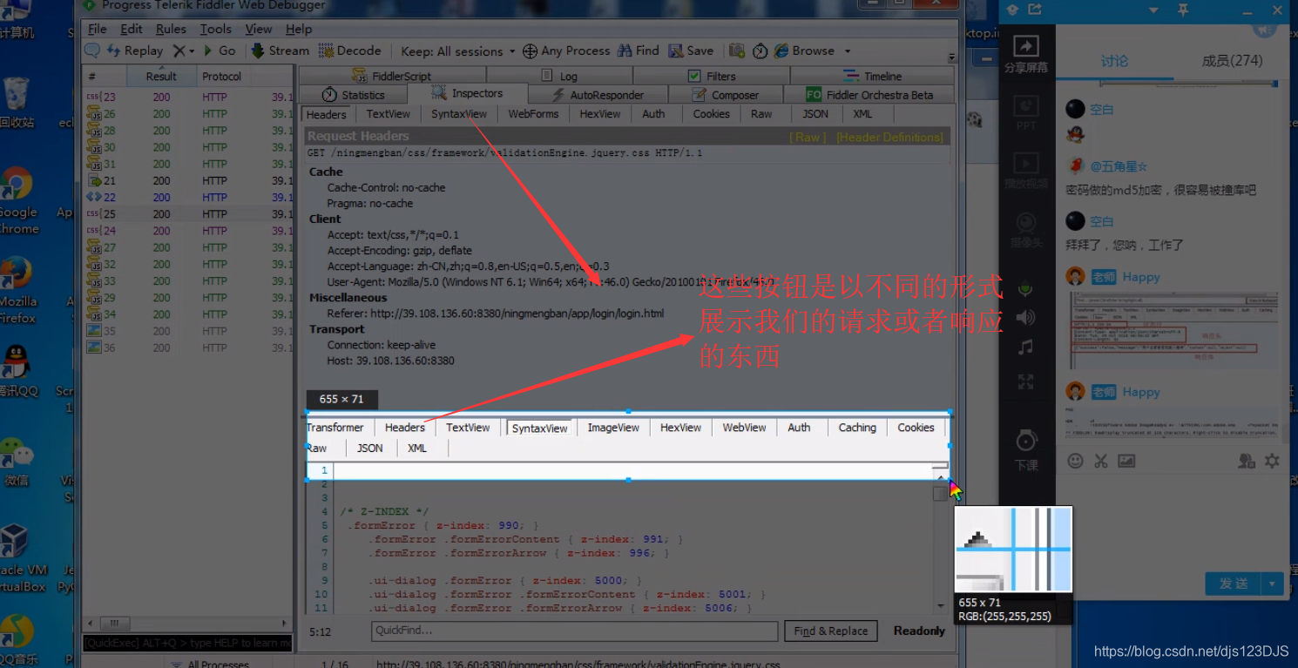The width and height of the screenshot is (1298, 668).
Task: Click the comment balloon icon in Fiddler toolbar
Action: click(x=91, y=51)
